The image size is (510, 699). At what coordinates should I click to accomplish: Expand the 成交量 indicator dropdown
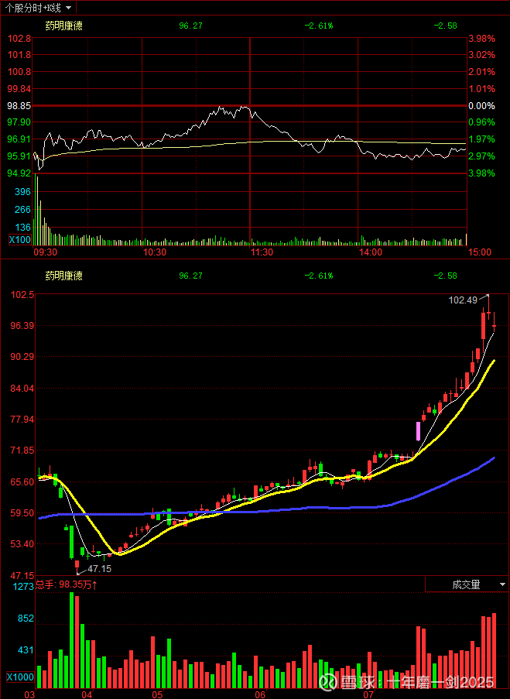click(x=467, y=584)
